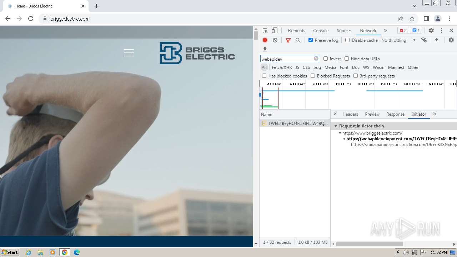Select TWECTBeyHO4FLIFfFfLiW49Q request row
Image resolution: width=457 pixels, height=257 pixels.
(x=295, y=123)
